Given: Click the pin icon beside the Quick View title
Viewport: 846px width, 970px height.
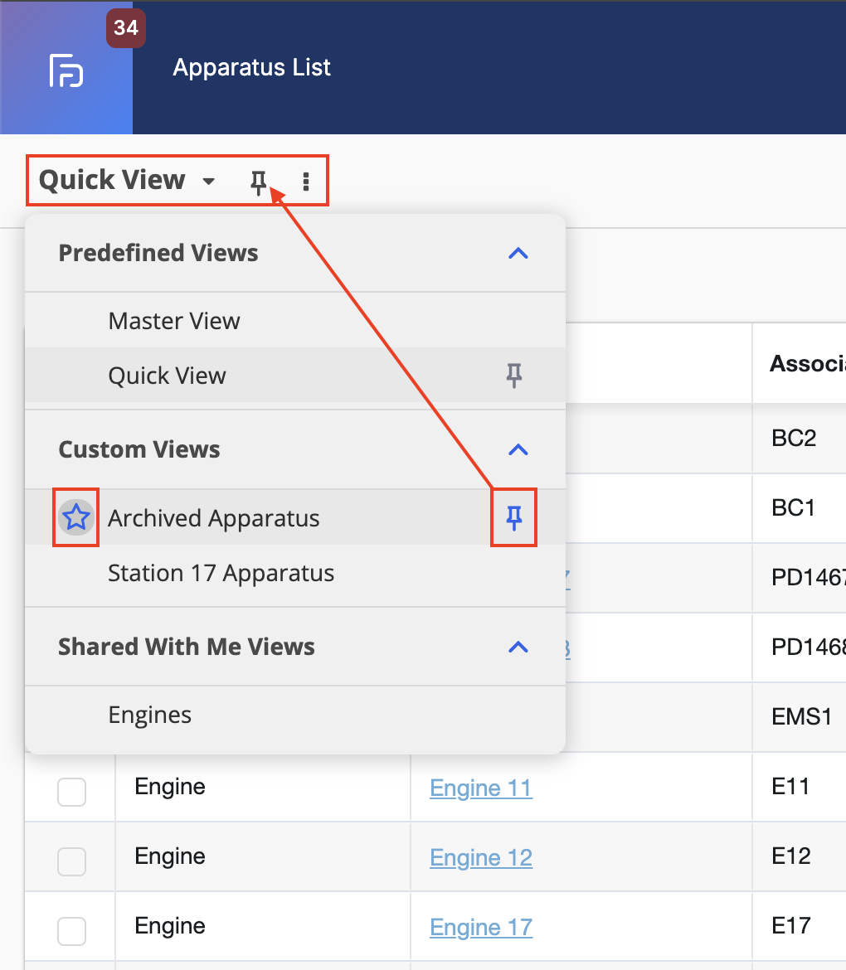Looking at the screenshot, I should pos(259,182).
